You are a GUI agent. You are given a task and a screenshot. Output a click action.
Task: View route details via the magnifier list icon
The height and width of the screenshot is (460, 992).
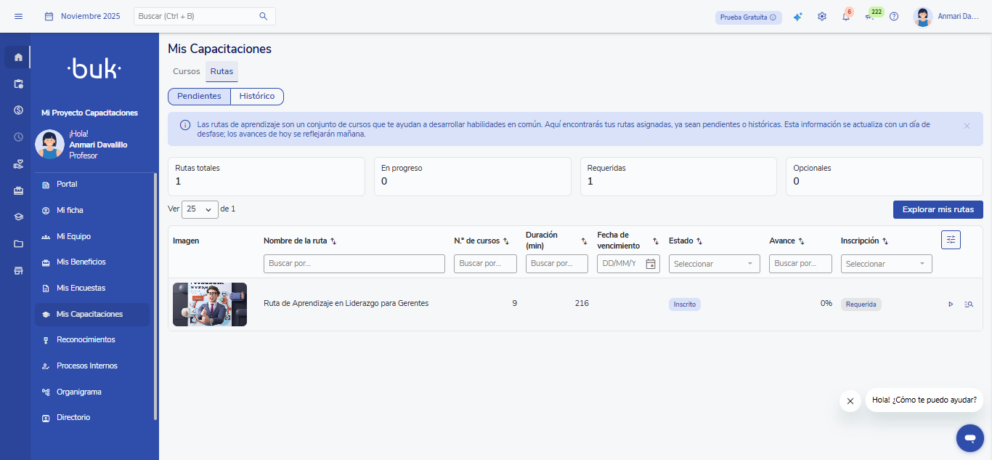(969, 304)
